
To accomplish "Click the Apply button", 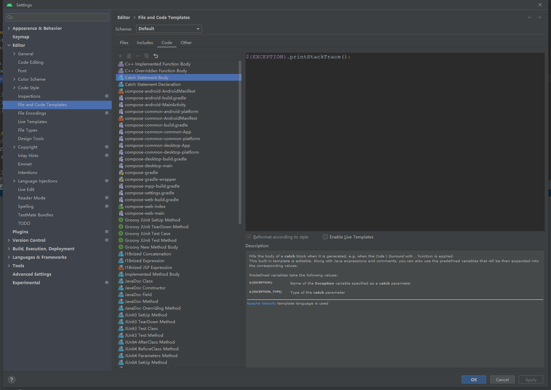I will tap(531, 379).
